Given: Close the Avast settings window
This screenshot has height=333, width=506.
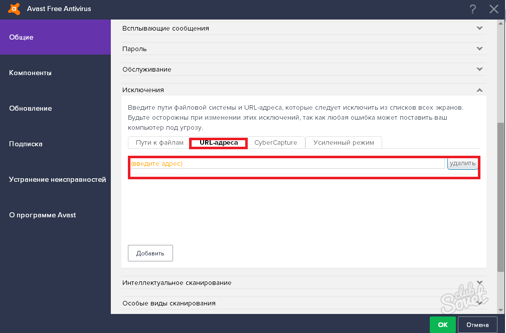Looking at the screenshot, I should coord(494,9).
